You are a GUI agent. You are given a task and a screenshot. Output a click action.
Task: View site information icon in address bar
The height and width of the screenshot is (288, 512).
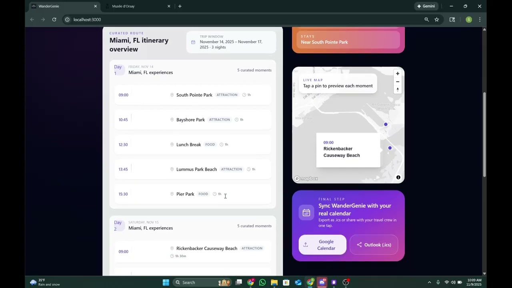click(67, 20)
